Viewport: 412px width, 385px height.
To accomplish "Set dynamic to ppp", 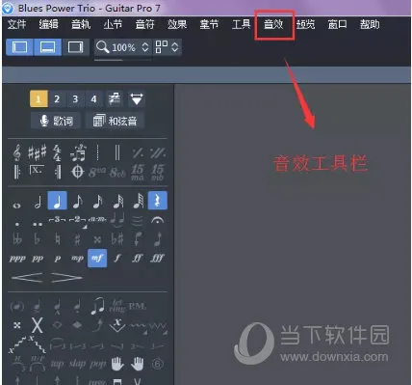I will click(17, 259).
